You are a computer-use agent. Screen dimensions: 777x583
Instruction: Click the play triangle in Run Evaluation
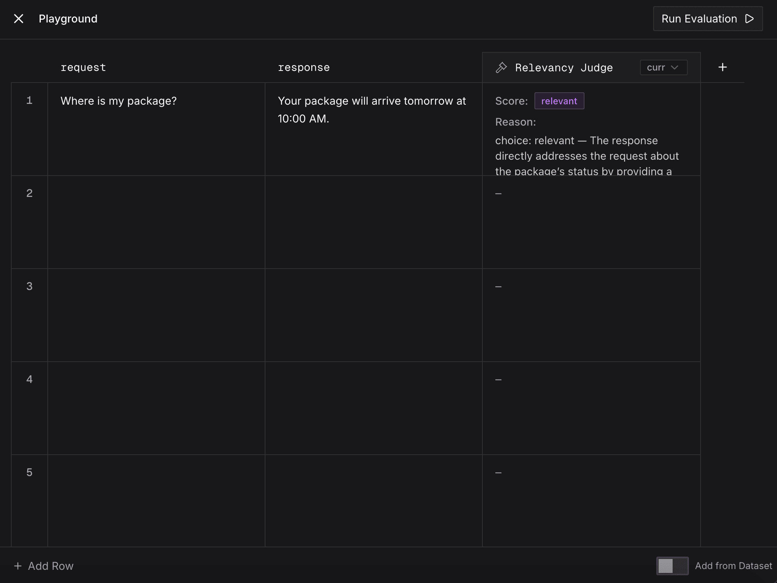point(749,19)
